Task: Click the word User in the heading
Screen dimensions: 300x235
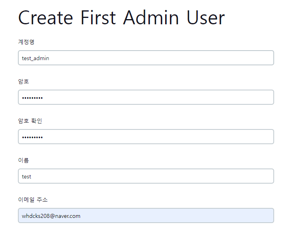Action: [206, 18]
